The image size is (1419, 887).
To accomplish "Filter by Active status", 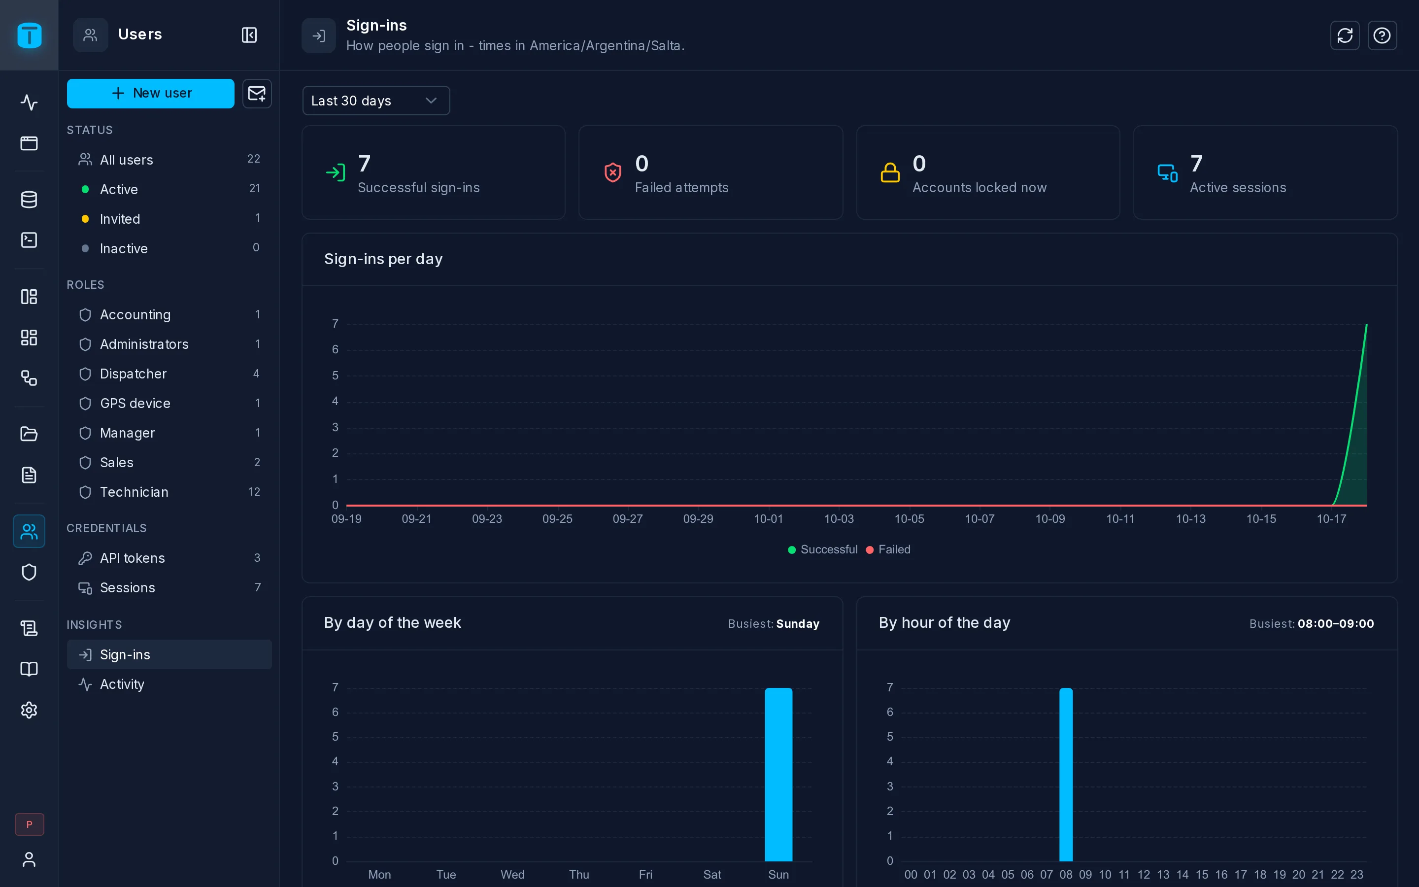I will pyautogui.click(x=169, y=189).
